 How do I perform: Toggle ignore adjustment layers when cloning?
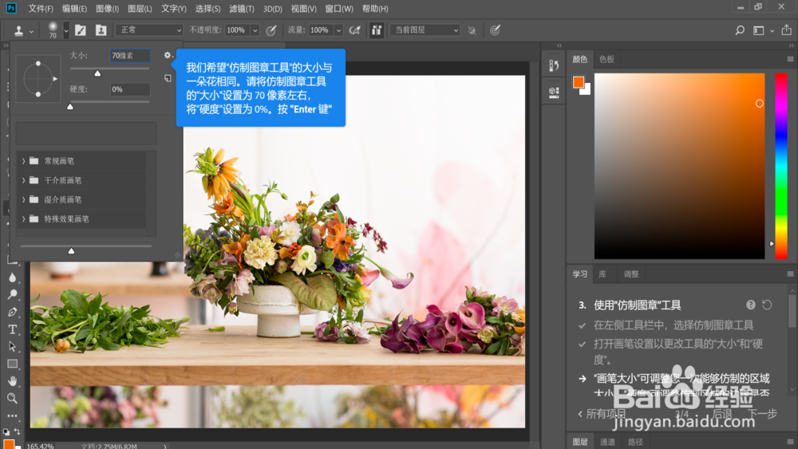click(x=472, y=30)
